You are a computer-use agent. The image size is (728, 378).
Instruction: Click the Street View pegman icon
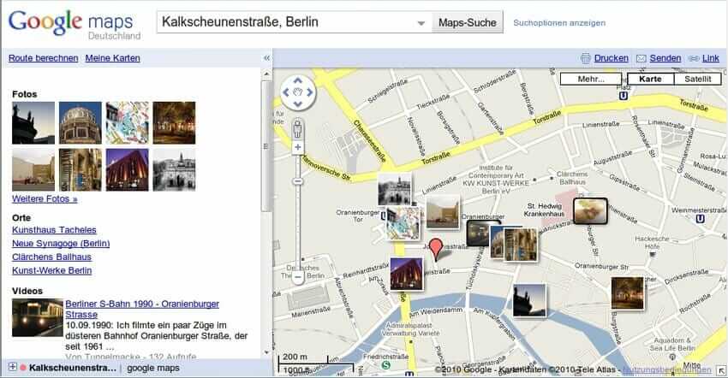(298, 129)
